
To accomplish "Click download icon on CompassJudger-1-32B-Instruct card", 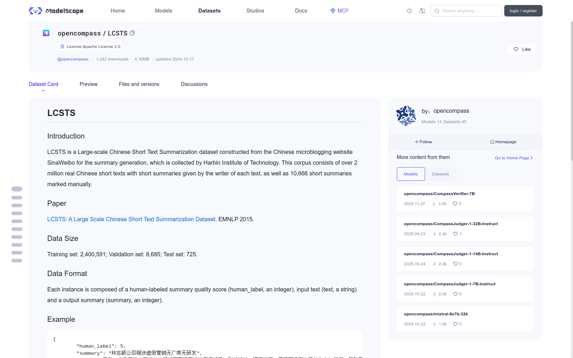I will coord(434,234).
